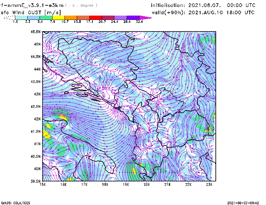Click the 17E longitude label
Image resolution: width=266 pixels, height=205 pixels.
tap(84, 184)
